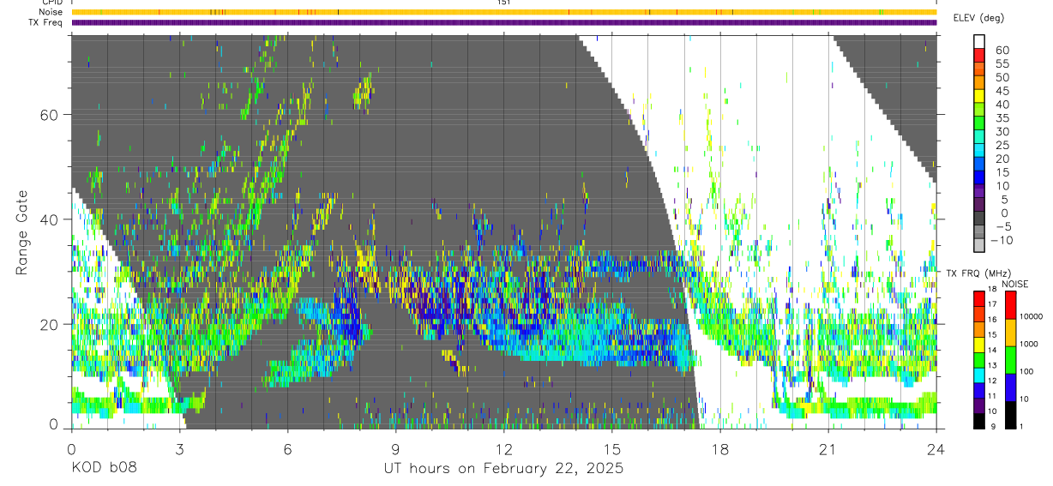Click the black swatch in NOISE colorbar
Screen dimensions: 1053x486
pos(1010,415)
